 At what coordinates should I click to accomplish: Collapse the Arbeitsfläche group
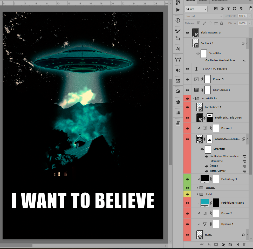(x=193, y=98)
